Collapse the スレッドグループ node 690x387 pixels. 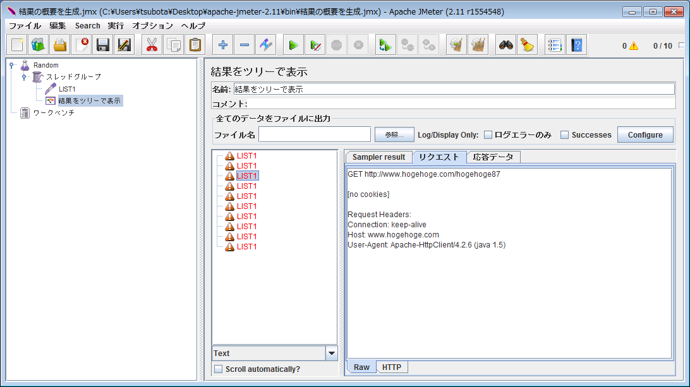click(x=24, y=77)
